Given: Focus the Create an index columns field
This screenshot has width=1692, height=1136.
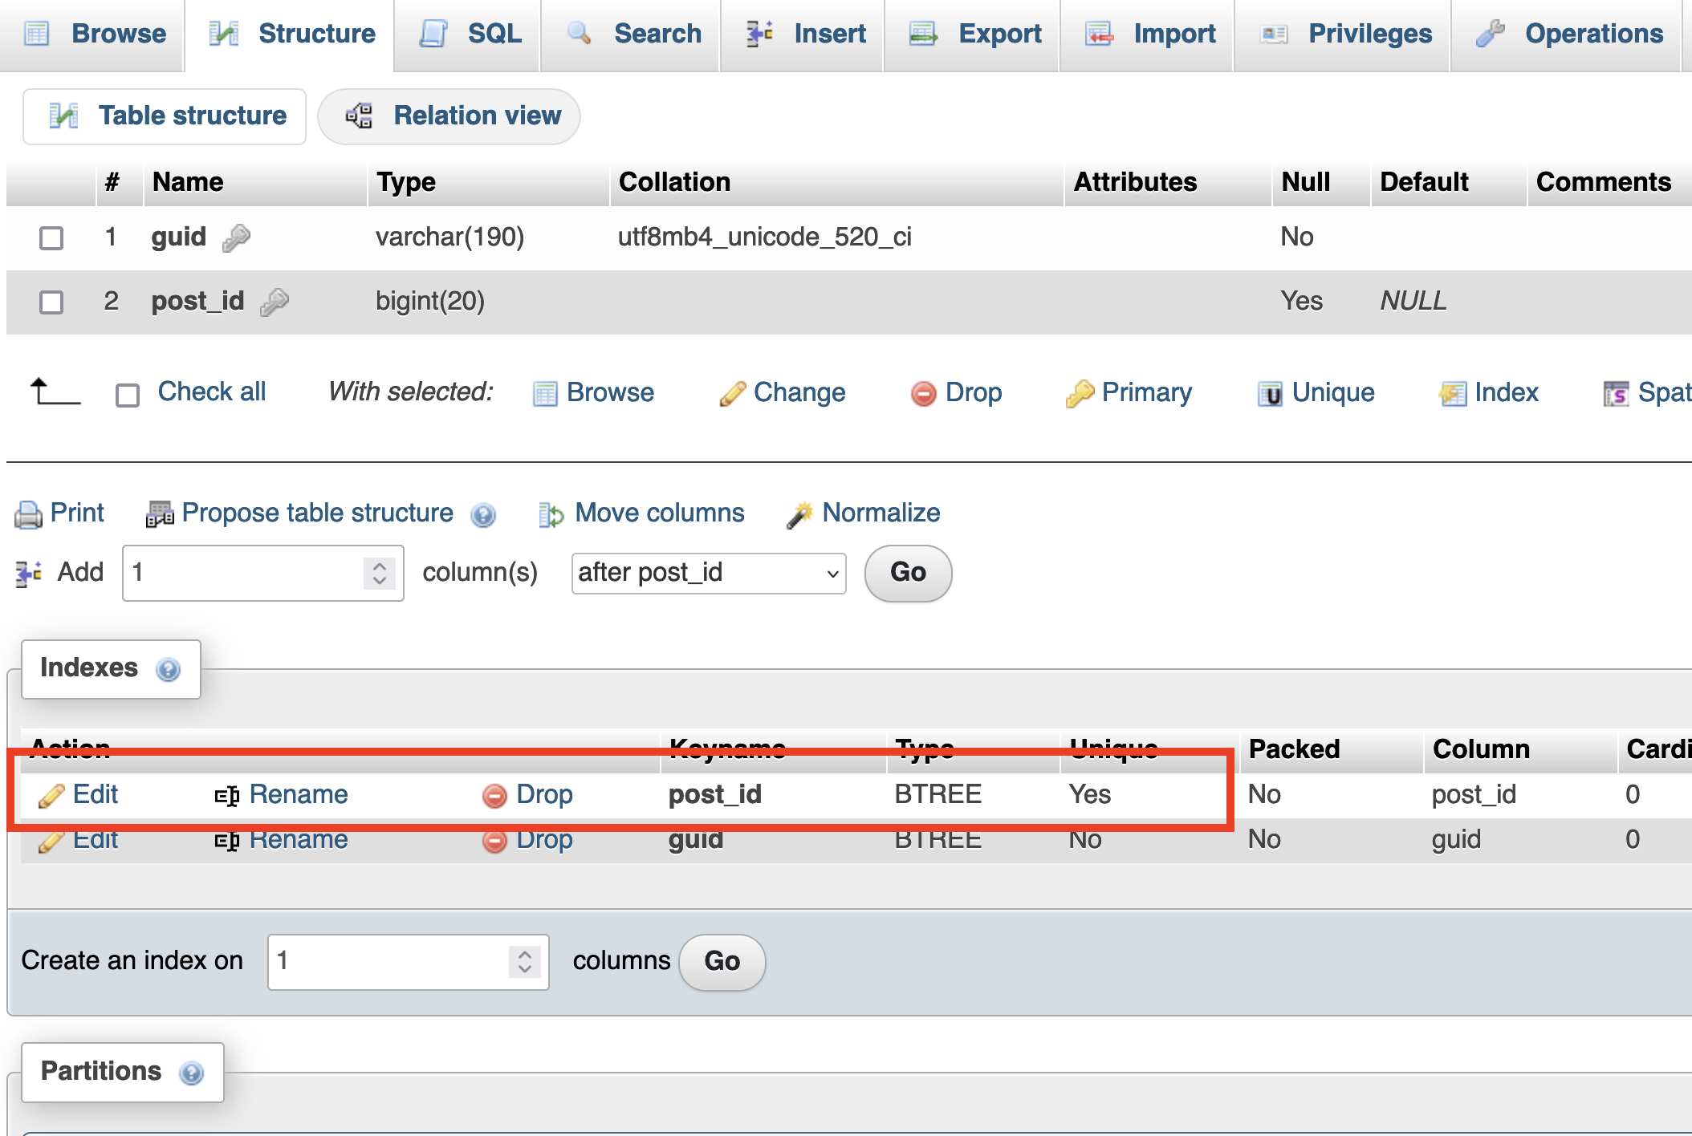Looking at the screenshot, I should pos(409,962).
